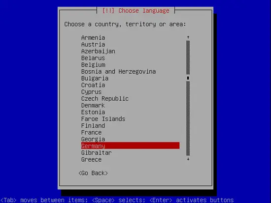This screenshot has height=203, width=271.
Task: Choose Azerbaijan from the list
Action: (x=98, y=51)
